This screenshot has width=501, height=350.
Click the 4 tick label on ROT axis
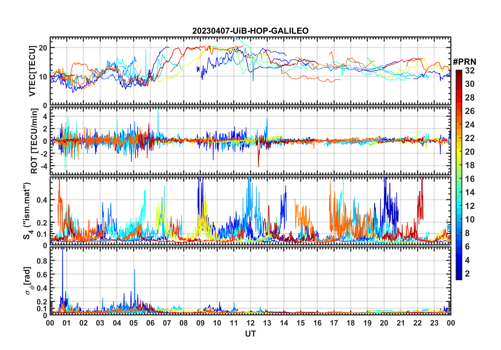click(45, 116)
